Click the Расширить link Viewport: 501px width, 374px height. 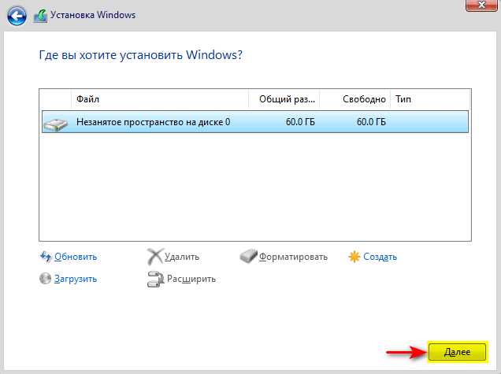coord(191,279)
